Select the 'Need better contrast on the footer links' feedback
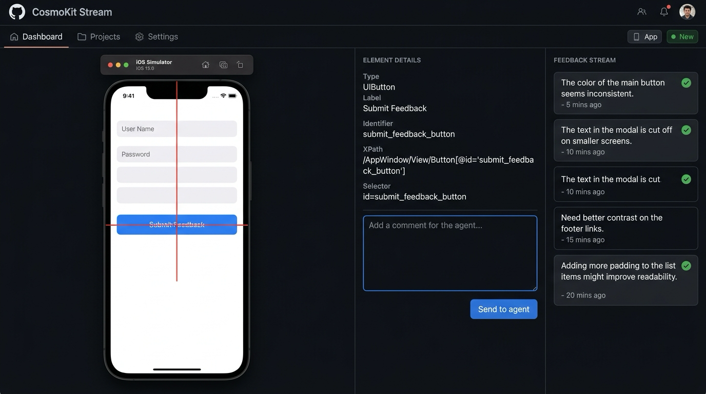The height and width of the screenshot is (394, 706). pyautogui.click(x=626, y=228)
